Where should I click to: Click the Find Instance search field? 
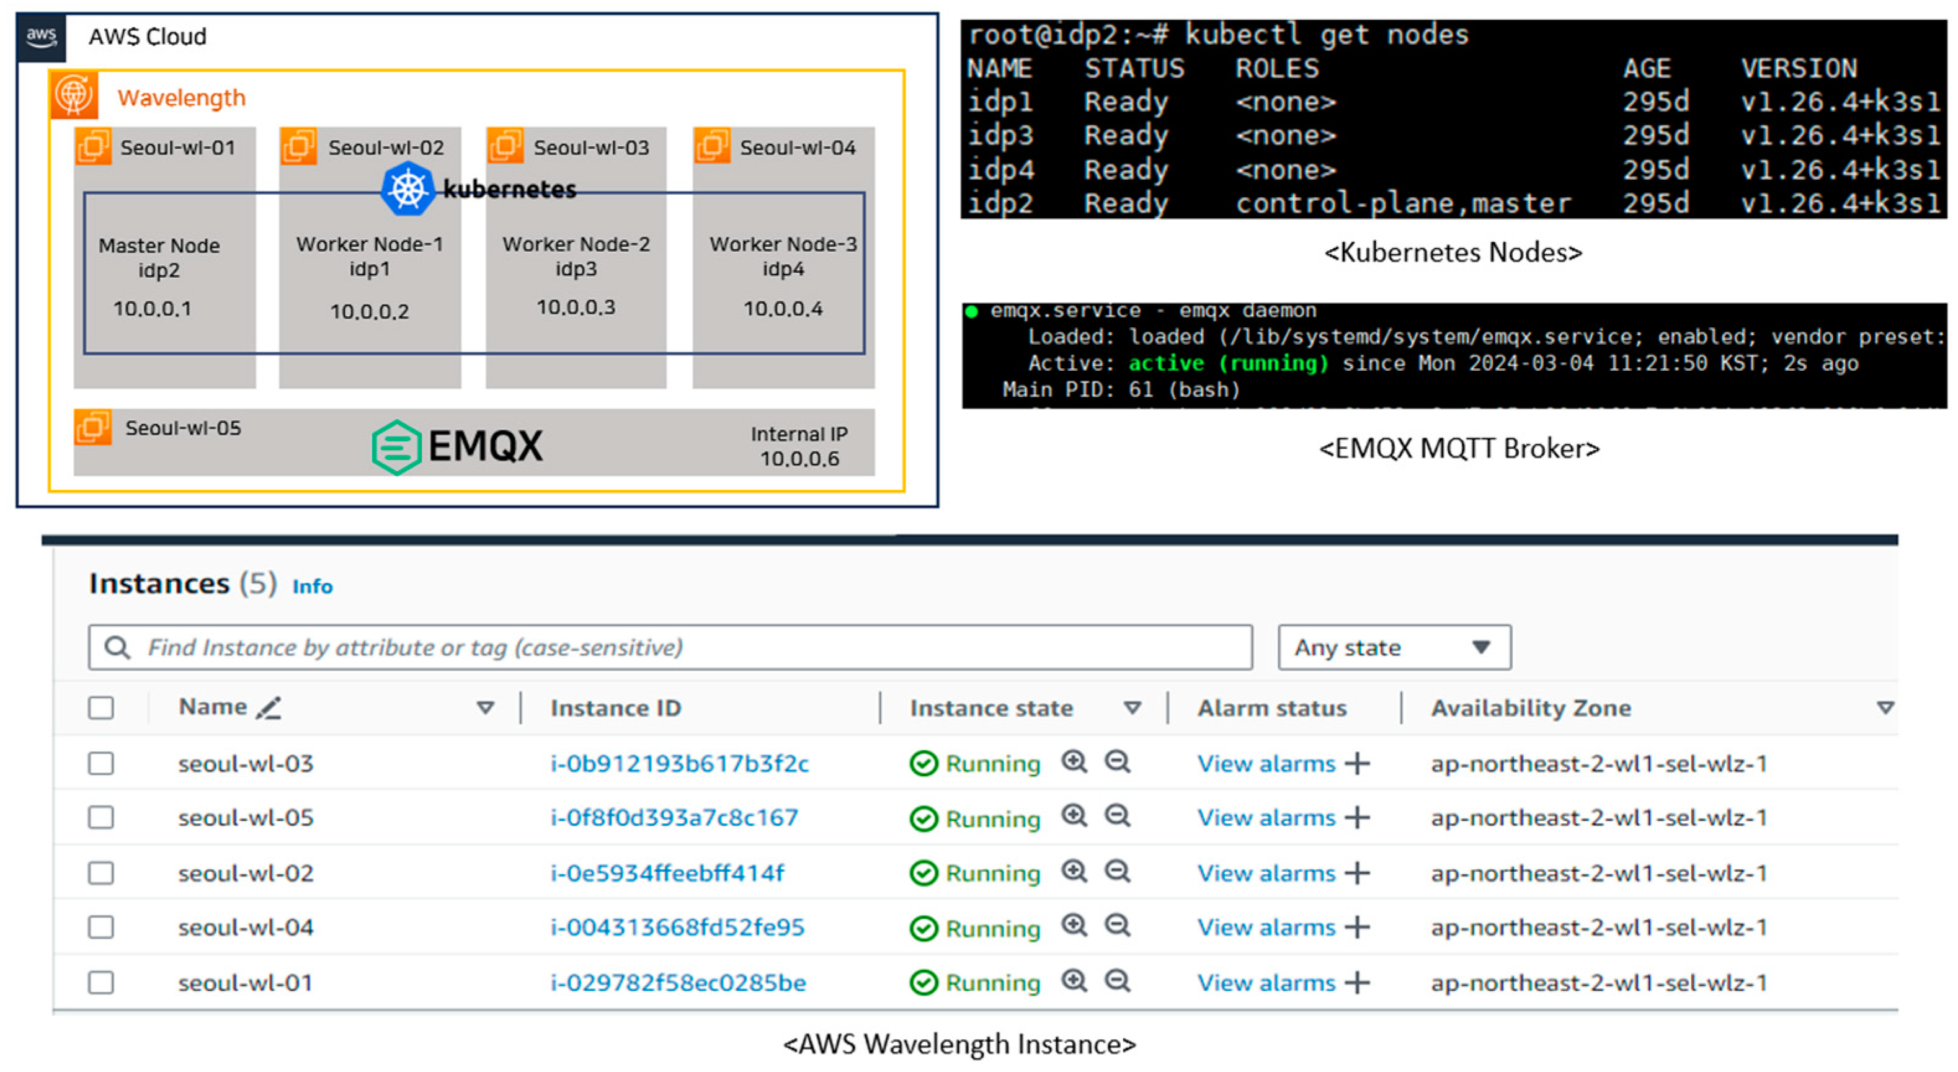click(x=669, y=647)
